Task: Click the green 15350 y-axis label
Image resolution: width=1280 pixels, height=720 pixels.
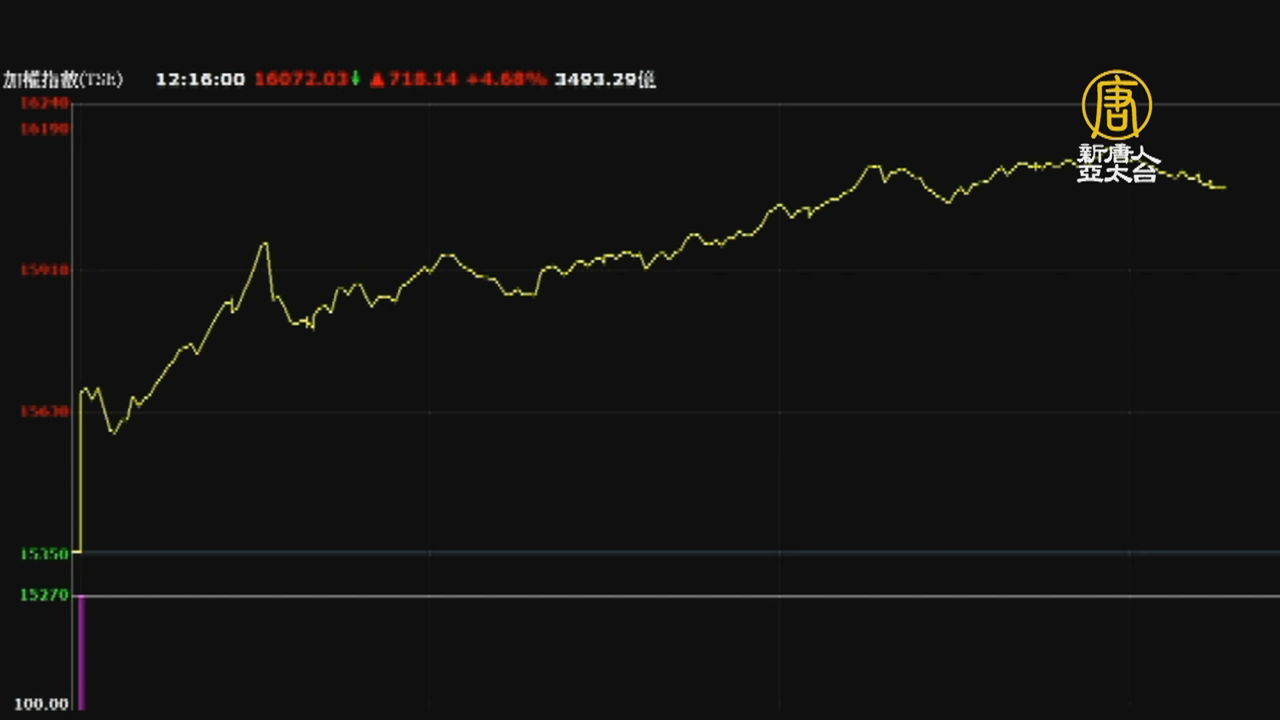Action: point(44,554)
